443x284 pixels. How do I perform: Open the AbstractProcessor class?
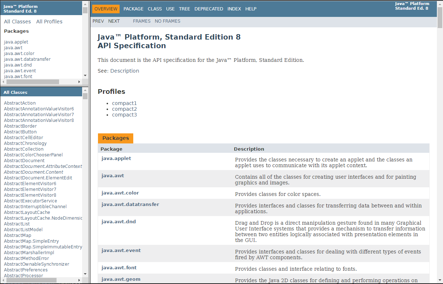coord(23,276)
